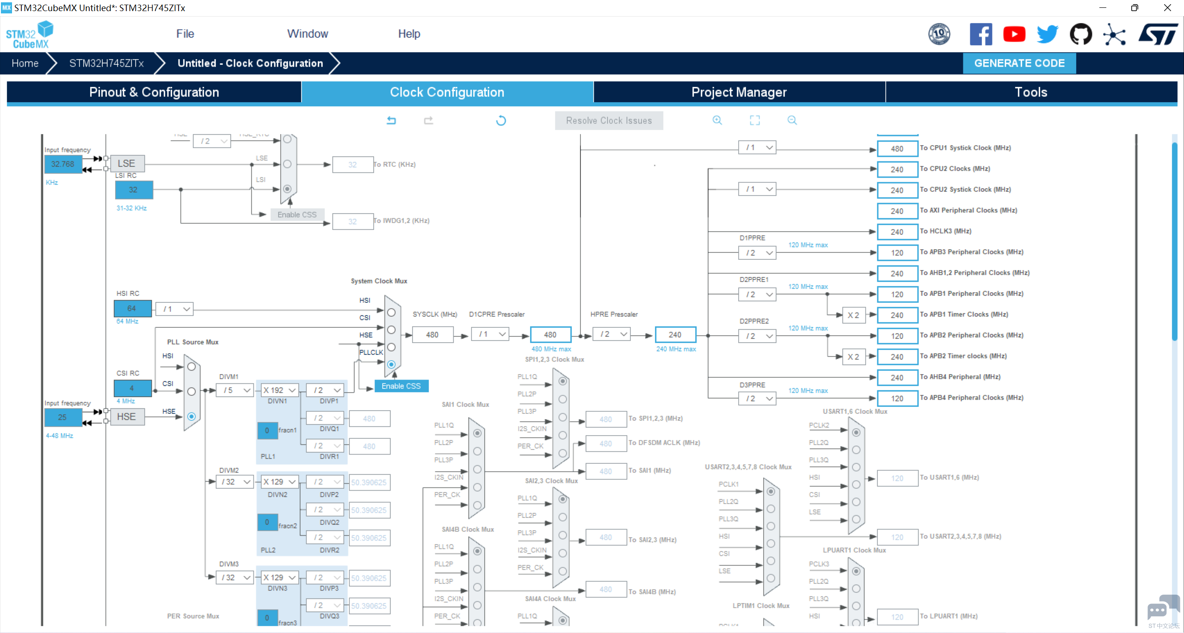
Task: Switch to Pinout & Configuration tab
Action: point(154,92)
